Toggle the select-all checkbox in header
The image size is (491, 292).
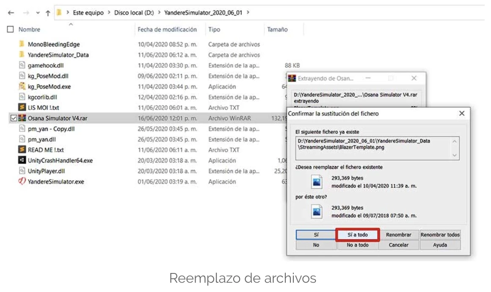10,30
